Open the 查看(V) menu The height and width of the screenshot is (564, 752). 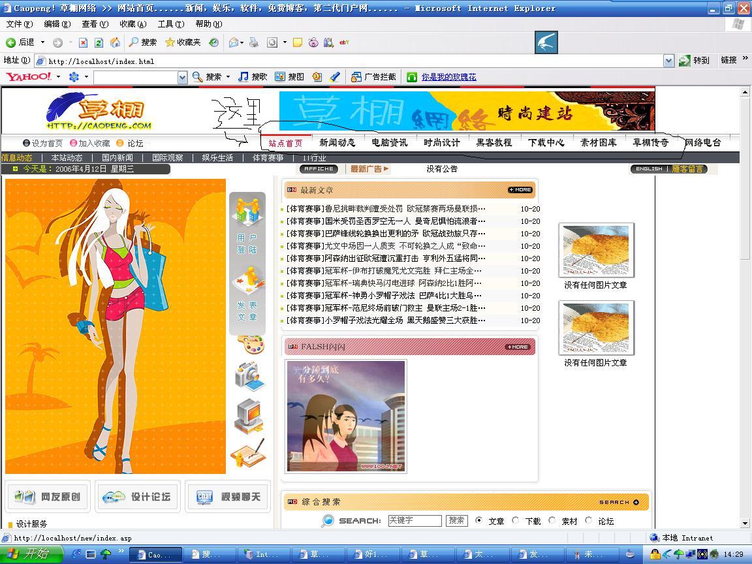[95, 24]
